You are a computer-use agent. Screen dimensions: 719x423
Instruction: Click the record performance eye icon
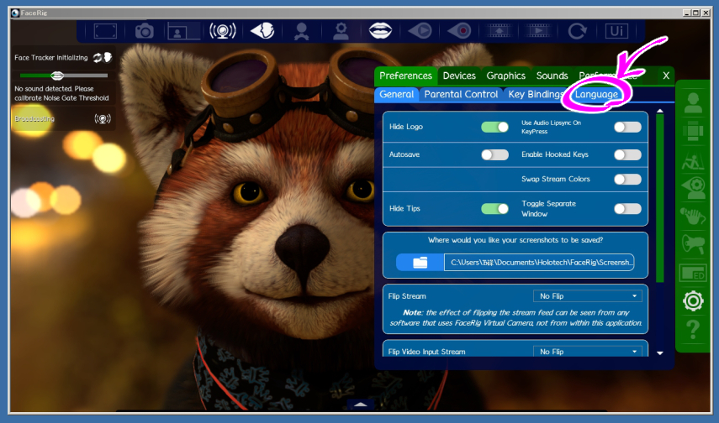(x=459, y=31)
